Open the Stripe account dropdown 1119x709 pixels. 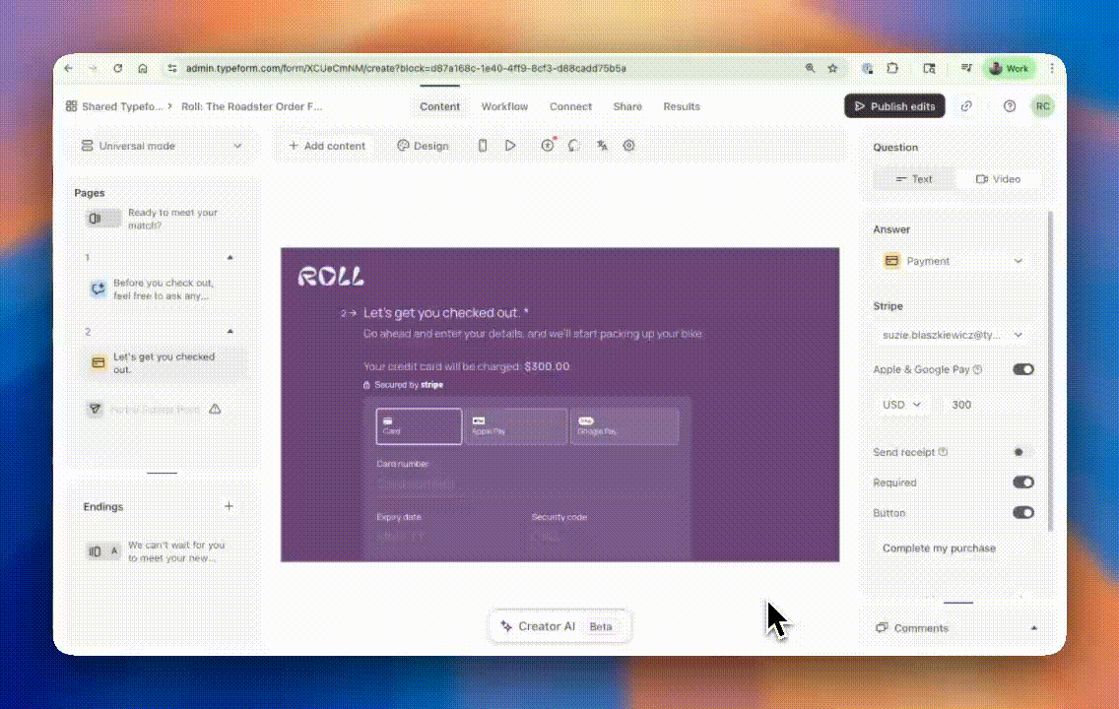pyautogui.click(x=954, y=335)
